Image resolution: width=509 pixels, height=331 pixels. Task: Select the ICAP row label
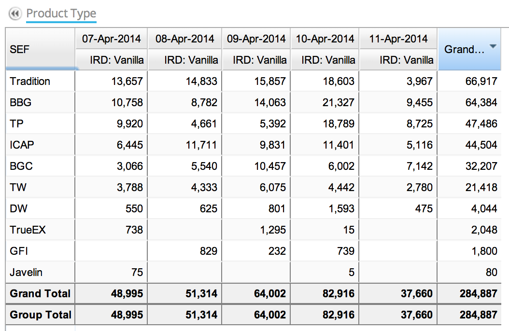pyautogui.click(x=22, y=145)
